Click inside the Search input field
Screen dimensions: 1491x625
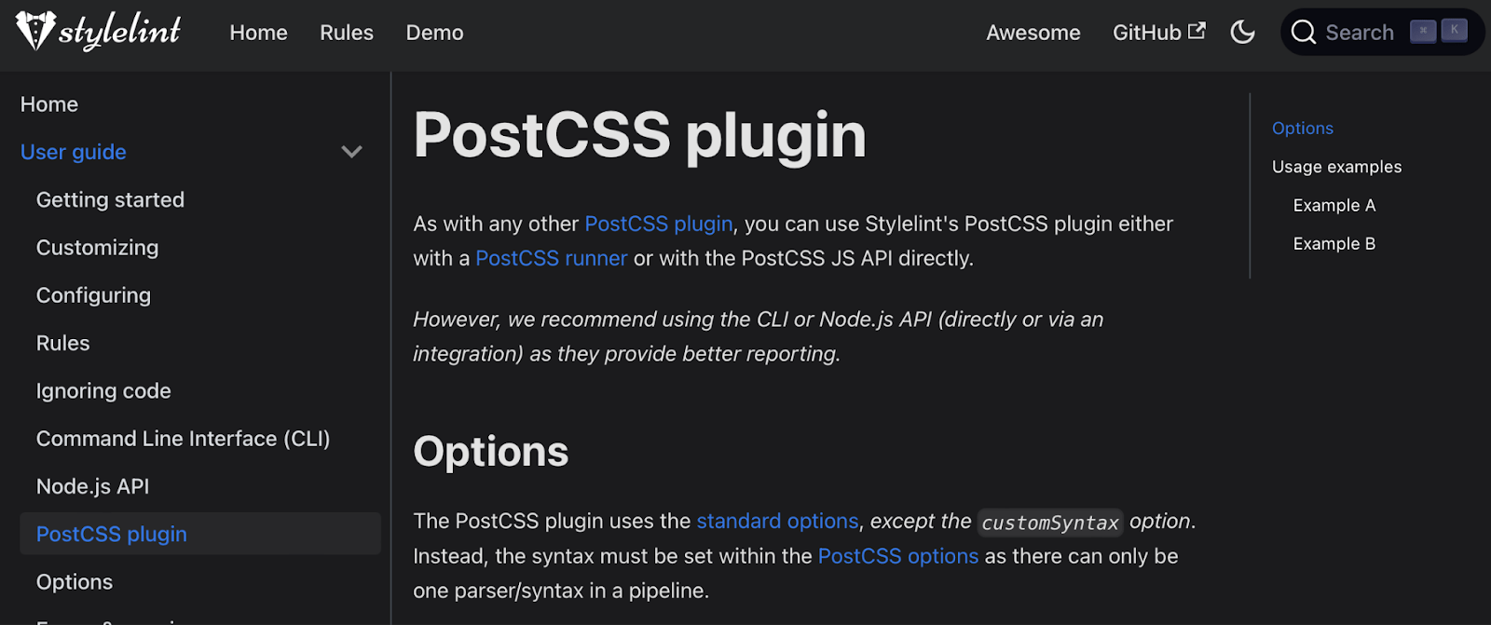click(1361, 32)
